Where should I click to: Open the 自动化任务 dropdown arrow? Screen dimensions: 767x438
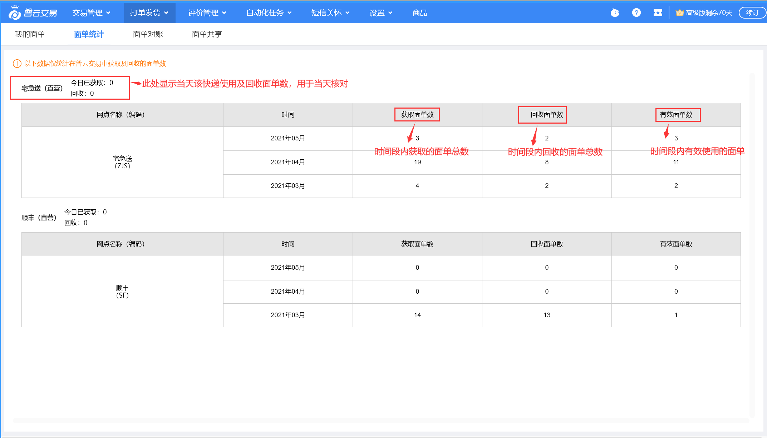[290, 13]
